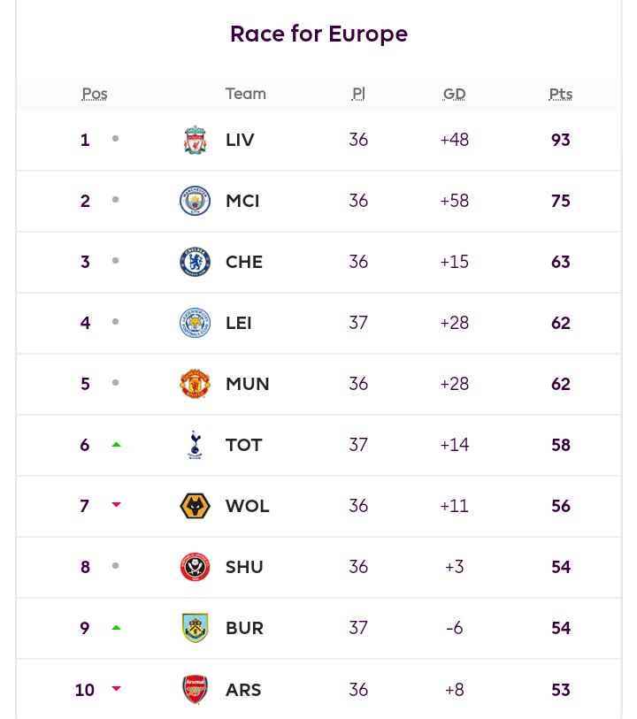Click the red down arrow beside Arsenal
Image resolution: width=637 pixels, height=719 pixels.
click(117, 688)
